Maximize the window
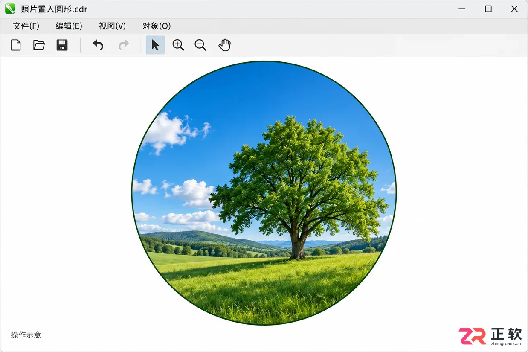Viewport: 528px width, 352px height. click(488, 9)
